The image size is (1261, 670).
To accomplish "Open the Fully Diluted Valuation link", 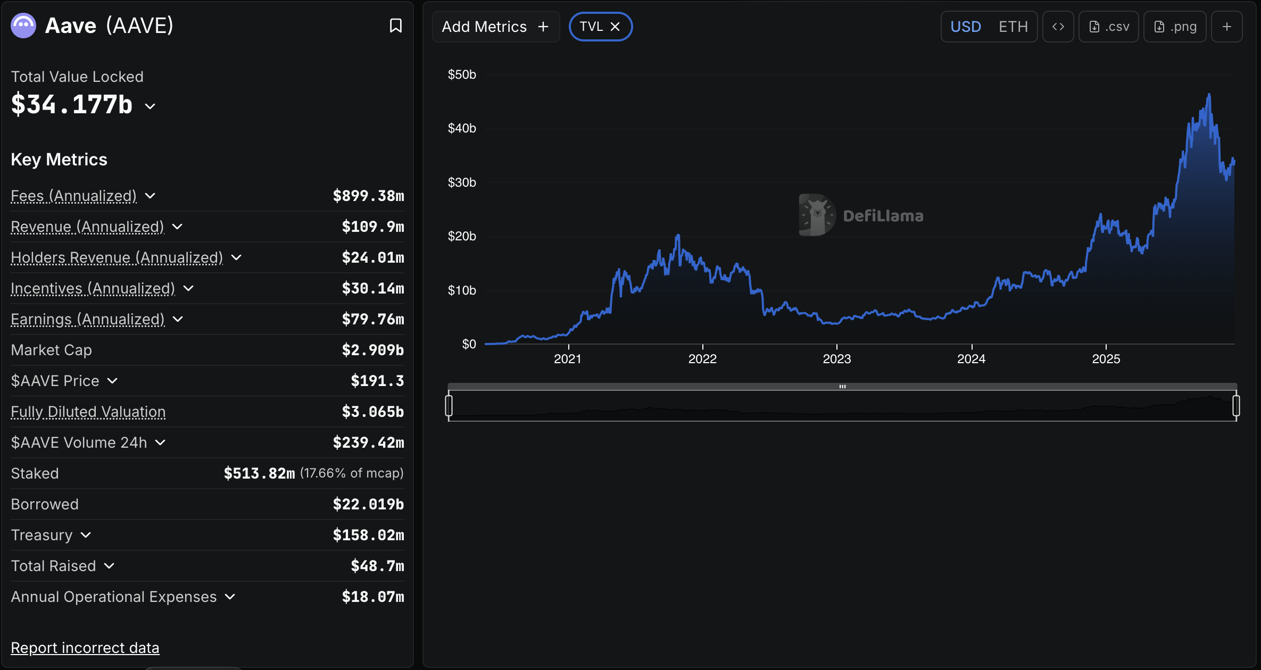I will point(88,412).
